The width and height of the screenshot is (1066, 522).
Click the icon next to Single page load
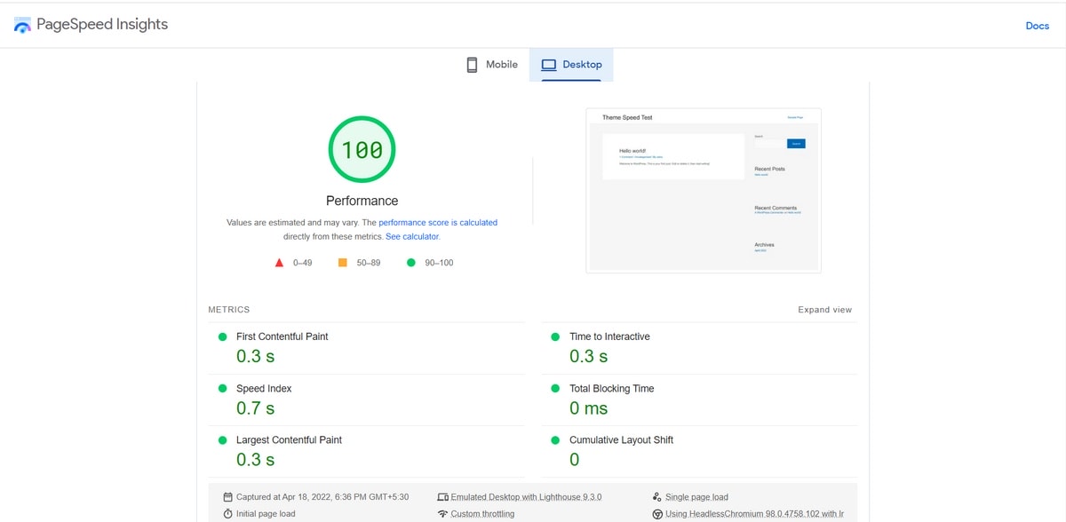656,497
